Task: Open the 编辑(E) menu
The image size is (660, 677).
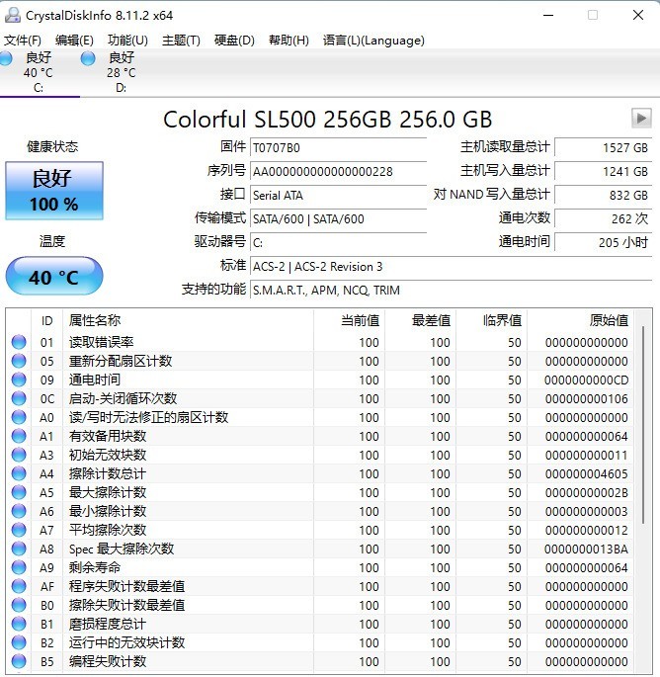Action: click(x=74, y=41)
